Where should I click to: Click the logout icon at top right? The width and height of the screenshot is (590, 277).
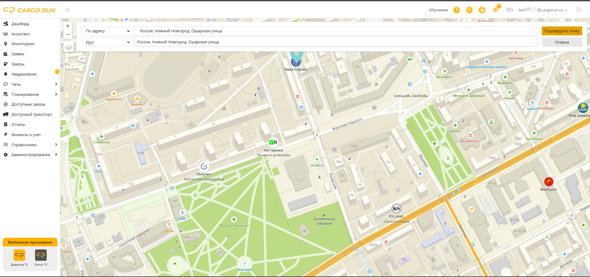pyautogui.click(x=578, y=10)
